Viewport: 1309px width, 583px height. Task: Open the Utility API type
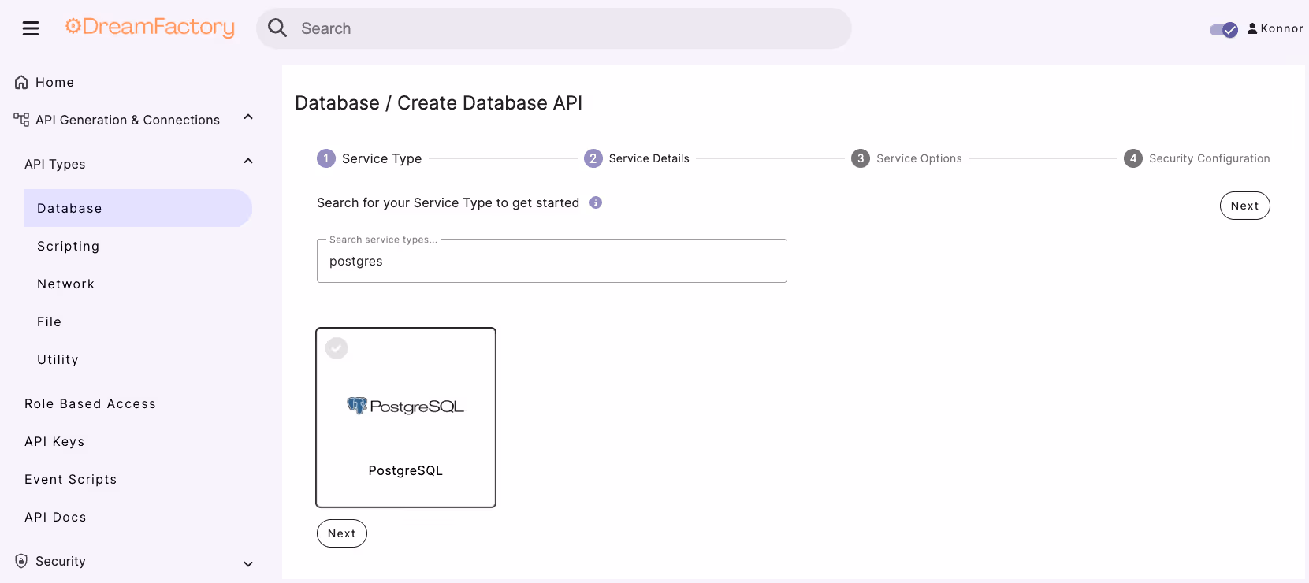coord(58,359)
